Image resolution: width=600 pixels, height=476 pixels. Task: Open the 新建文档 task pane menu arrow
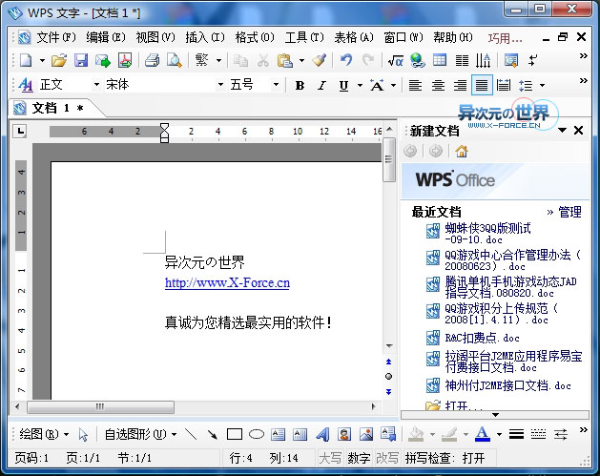(x=562, y=131)
